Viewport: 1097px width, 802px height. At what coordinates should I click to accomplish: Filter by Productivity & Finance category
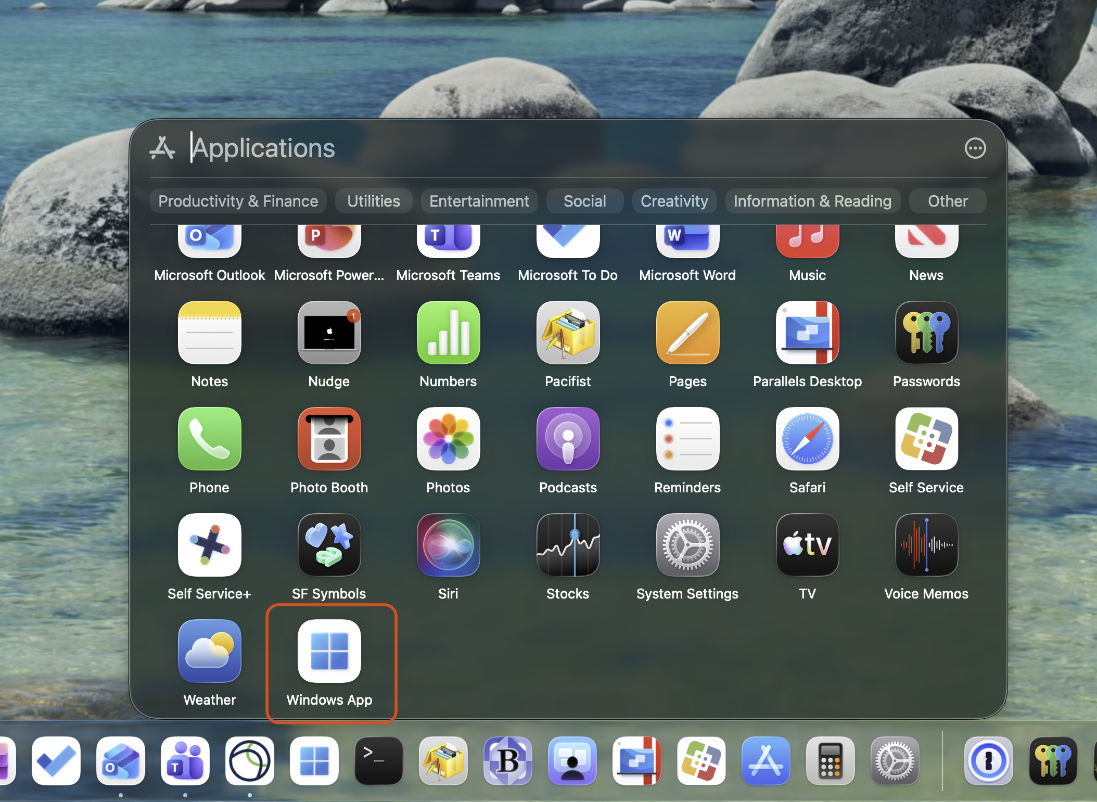click(x=238, y=201)
